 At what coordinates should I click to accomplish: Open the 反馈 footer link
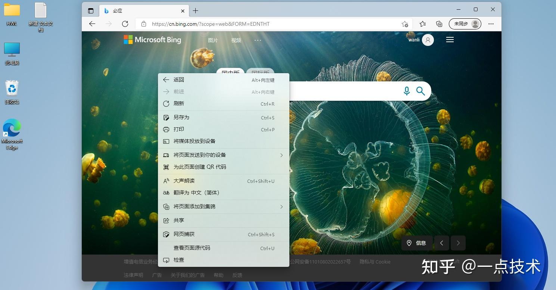pos(237,275)
